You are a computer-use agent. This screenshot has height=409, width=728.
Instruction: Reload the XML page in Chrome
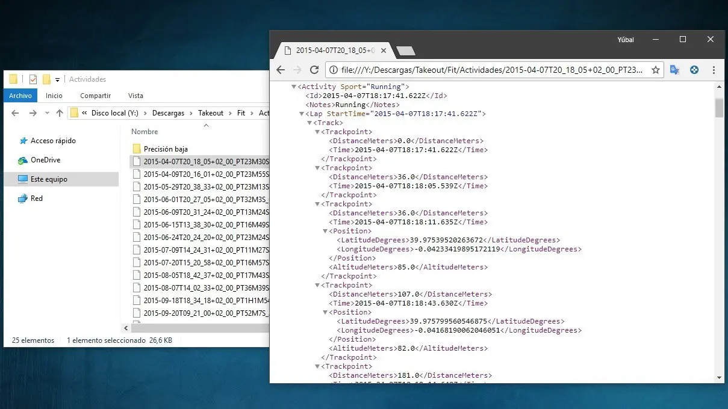pos(314,70)
